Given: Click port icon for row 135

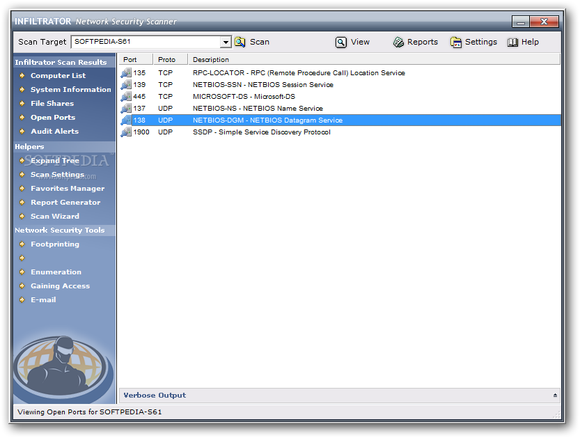Looking at the screenshot, I should click(x=126, y=73).
